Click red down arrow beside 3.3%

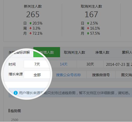coord(31,28)
